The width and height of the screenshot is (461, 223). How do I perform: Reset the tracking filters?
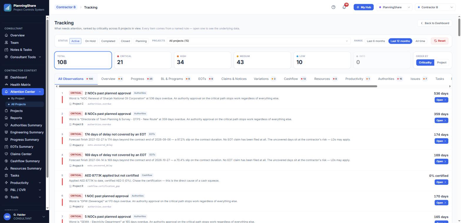point(440,41)
